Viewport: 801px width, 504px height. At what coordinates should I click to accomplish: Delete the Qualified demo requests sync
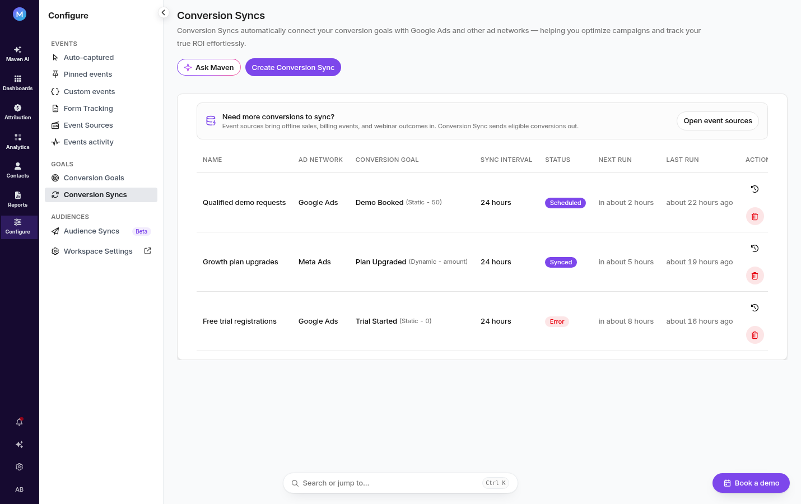point(755,216)
